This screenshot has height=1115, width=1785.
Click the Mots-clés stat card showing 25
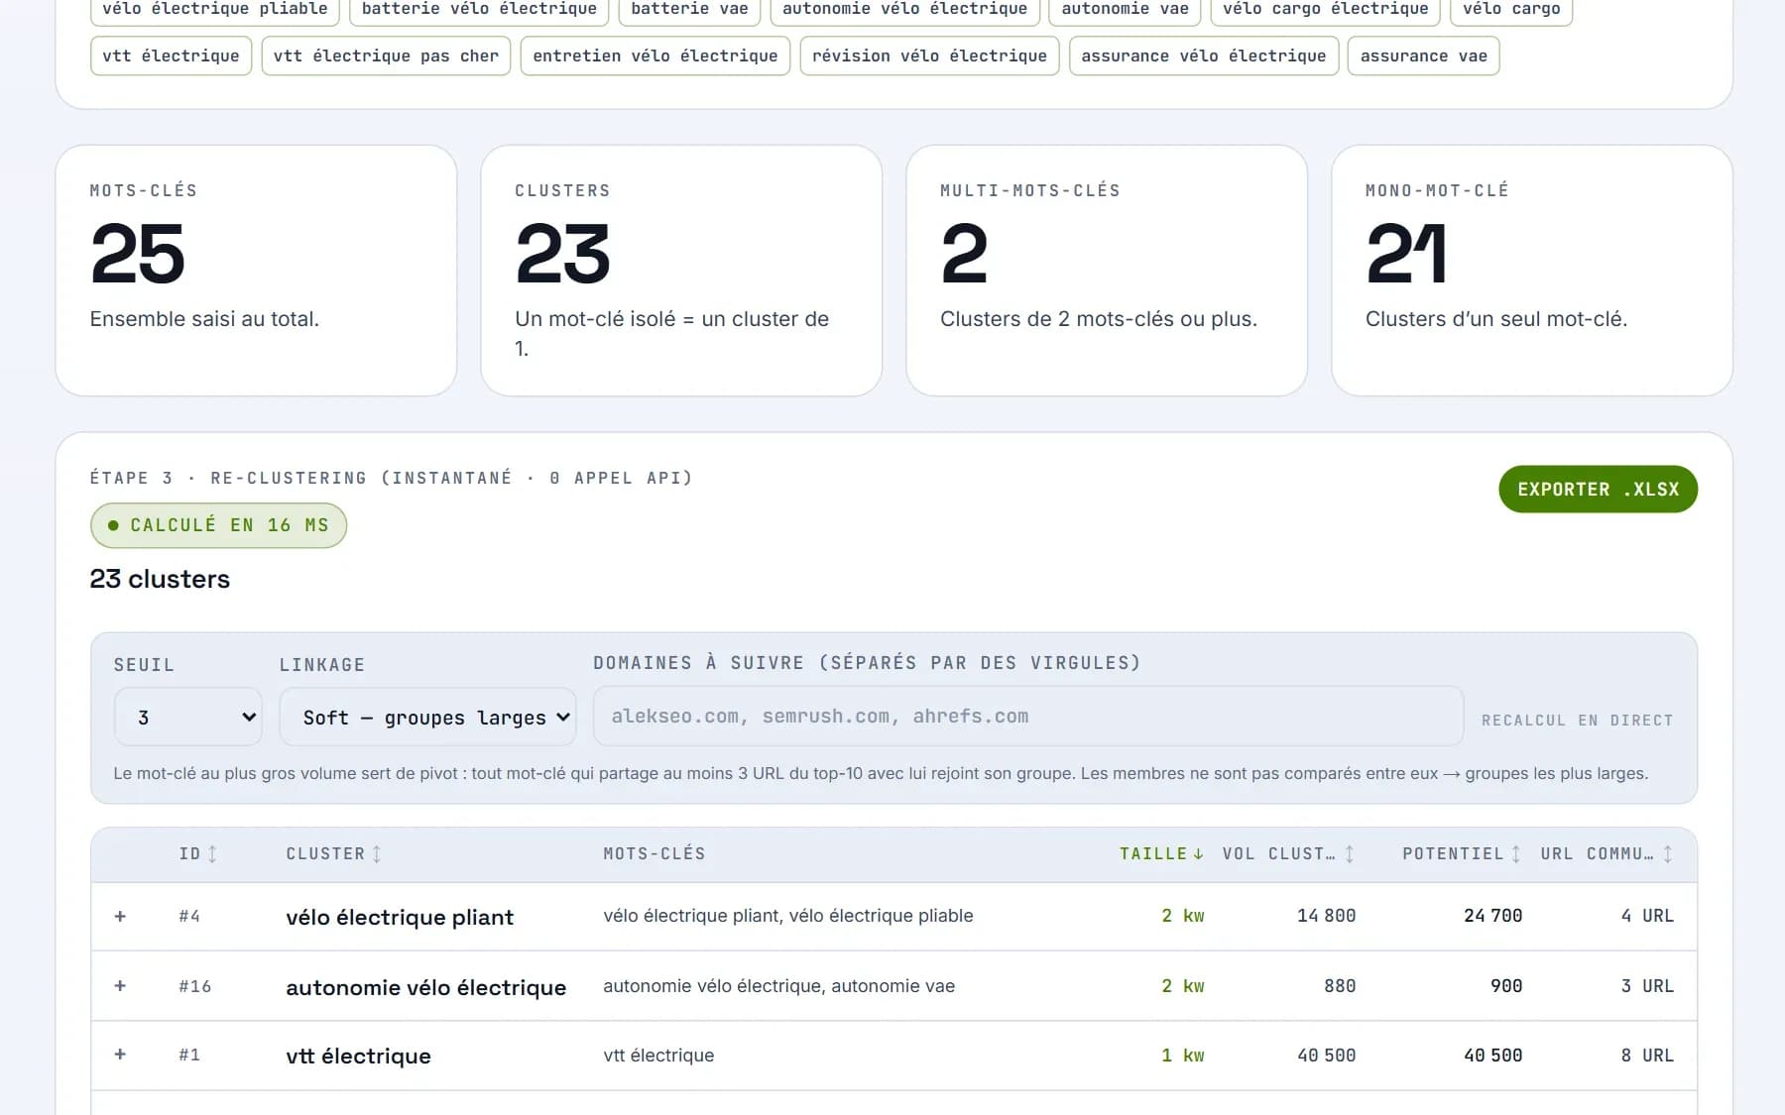coord(256,271)
